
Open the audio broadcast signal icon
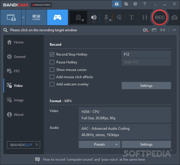point(163,30)
